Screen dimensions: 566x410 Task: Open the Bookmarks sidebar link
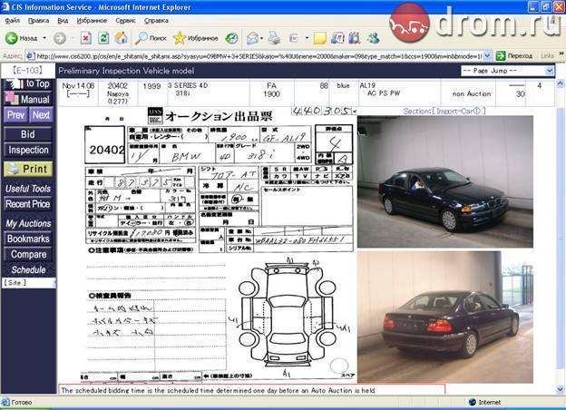coord(28,239)
